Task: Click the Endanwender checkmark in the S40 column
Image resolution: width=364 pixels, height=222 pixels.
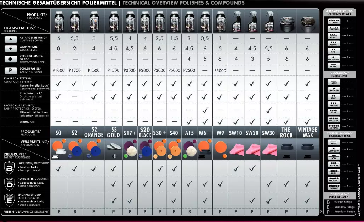Action: pos(174,200)
